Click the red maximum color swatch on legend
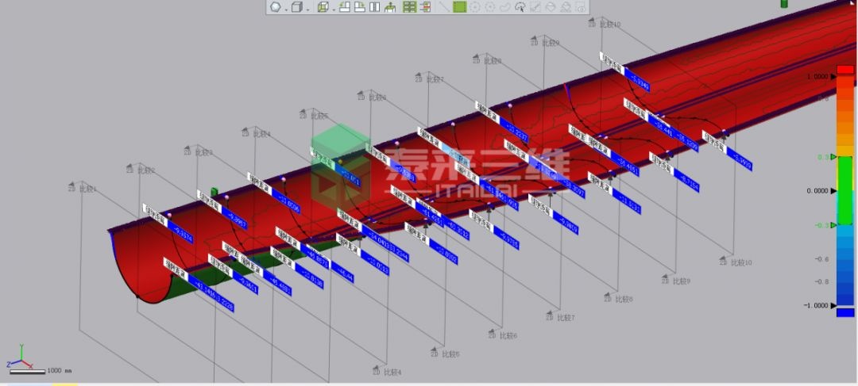Viewport: 858px width, 386px height. 844,70
